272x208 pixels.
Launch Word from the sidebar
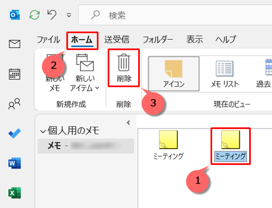pos(15,163)
